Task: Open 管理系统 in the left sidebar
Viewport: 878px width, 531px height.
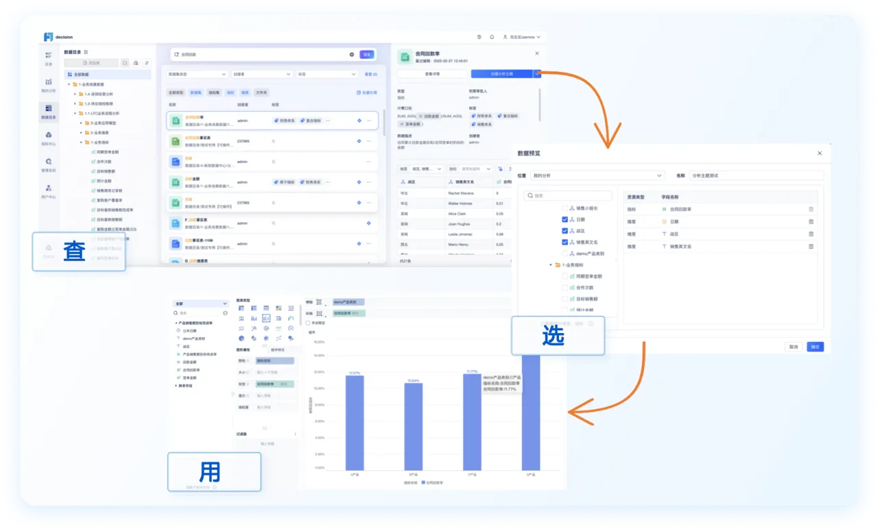Action: (48, 165)
